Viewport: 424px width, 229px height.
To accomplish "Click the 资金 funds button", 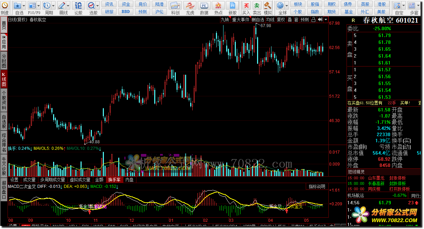I will pos(126,4).
